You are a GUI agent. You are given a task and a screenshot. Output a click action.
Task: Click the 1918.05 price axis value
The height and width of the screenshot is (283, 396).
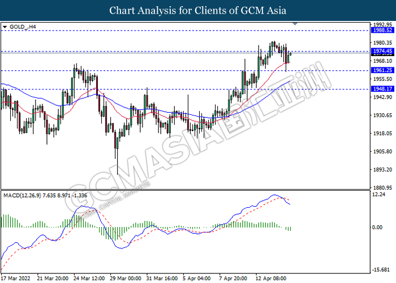382,134
